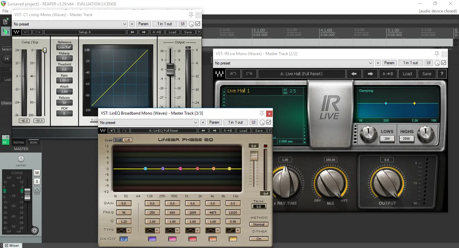Solo the master track
Viewport: 459px width, 248px height.
coord(37,181)
